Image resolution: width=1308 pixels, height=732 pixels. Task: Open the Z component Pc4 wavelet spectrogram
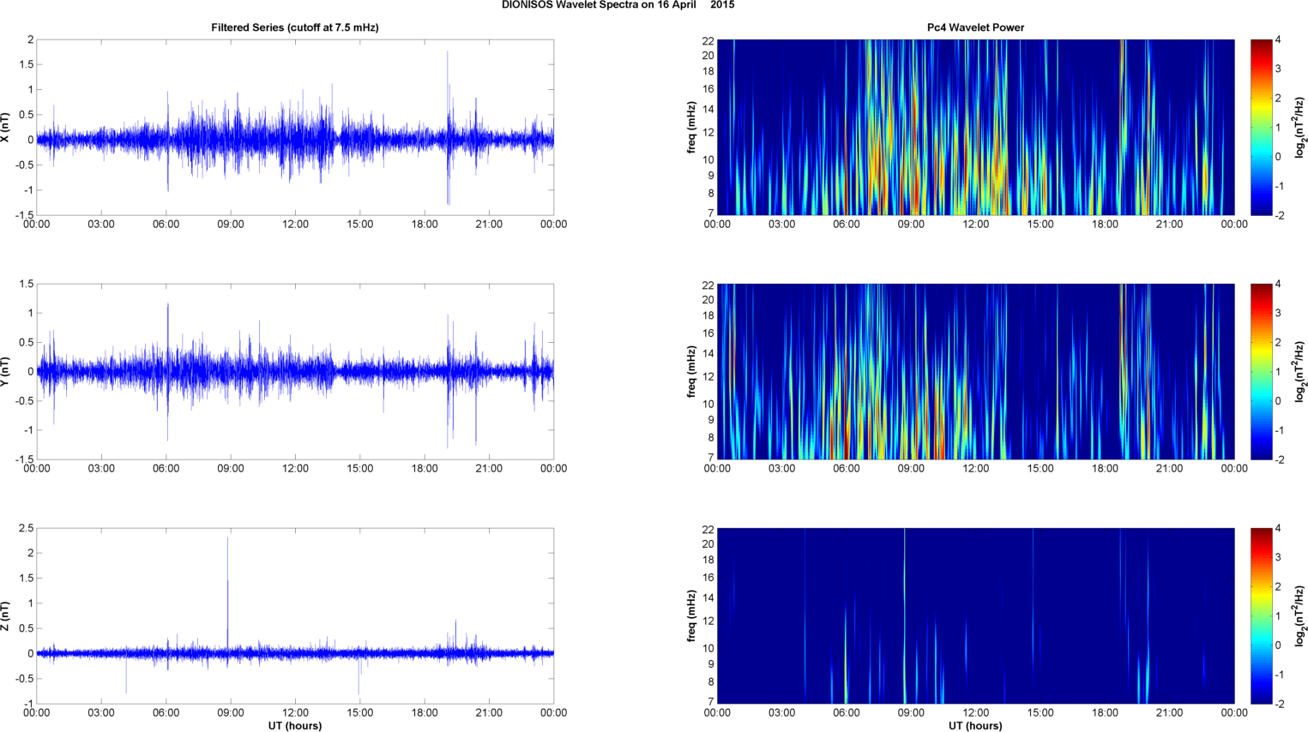975,616
